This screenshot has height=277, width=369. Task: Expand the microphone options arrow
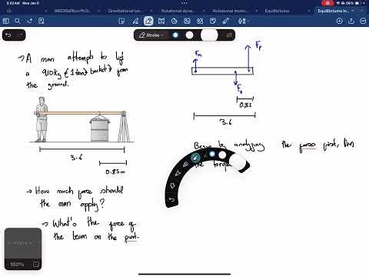point(248,21)
